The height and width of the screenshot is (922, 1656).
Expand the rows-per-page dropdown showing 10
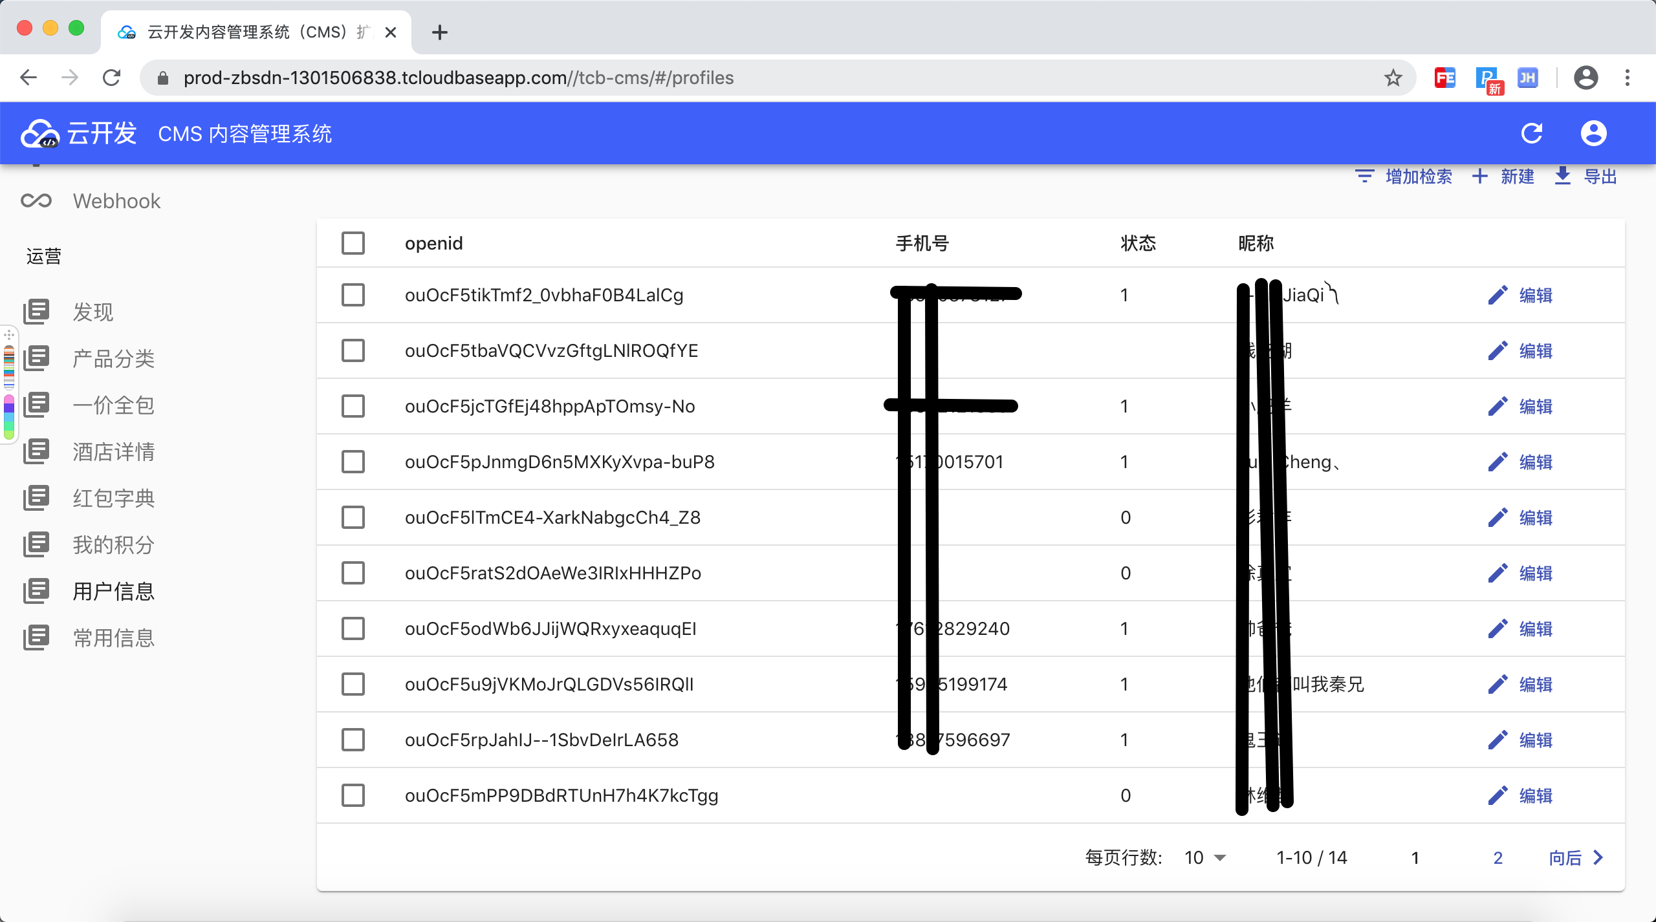click(1205, 858)
